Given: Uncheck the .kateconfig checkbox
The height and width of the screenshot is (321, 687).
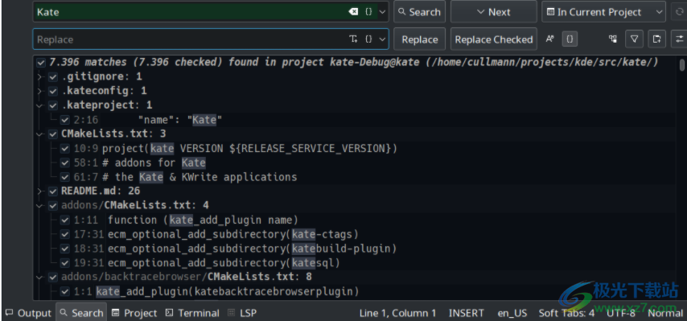Looking at the screenshot, I should (53, 91).
